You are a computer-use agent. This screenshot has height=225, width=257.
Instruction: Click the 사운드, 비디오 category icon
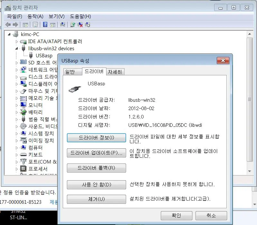(x=23, y=126)
